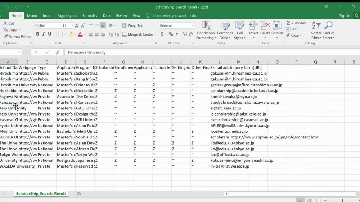Open Find & Select menu
The width and height of the screenshot is (360, 202).
329,30
